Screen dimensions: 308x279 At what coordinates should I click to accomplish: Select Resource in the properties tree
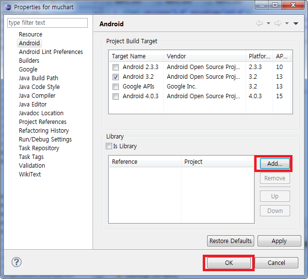click(31, 34)
